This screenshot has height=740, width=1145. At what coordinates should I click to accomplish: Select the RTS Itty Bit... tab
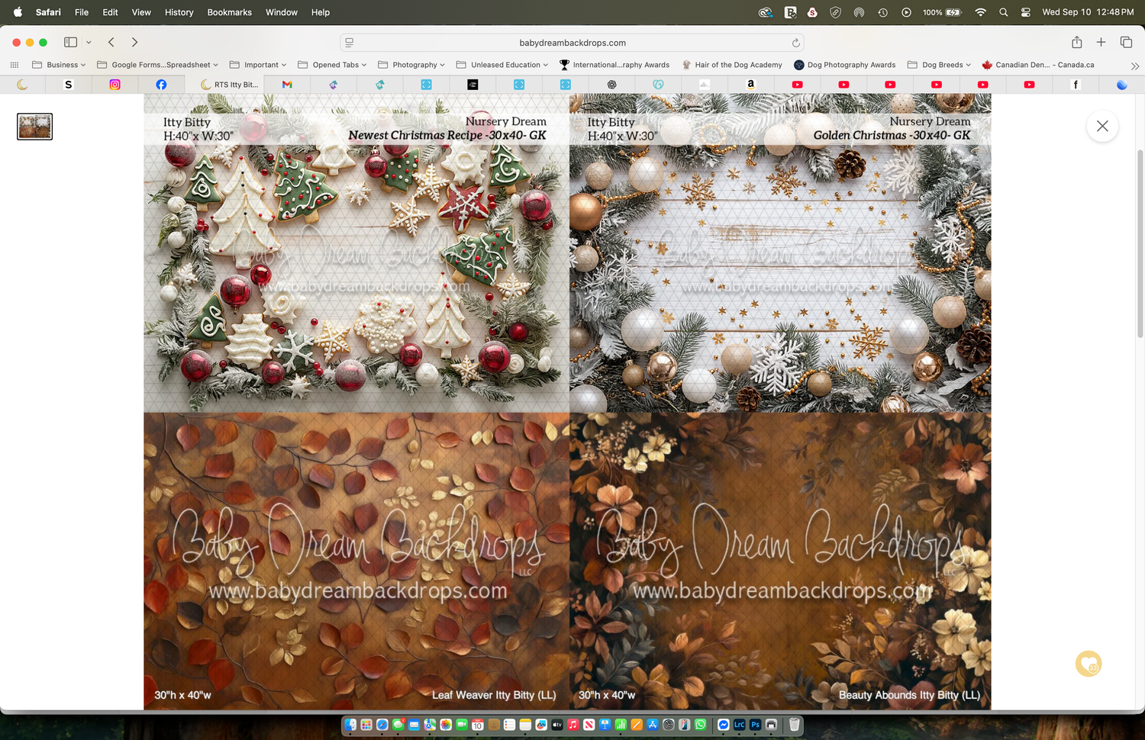pos(230,85)
